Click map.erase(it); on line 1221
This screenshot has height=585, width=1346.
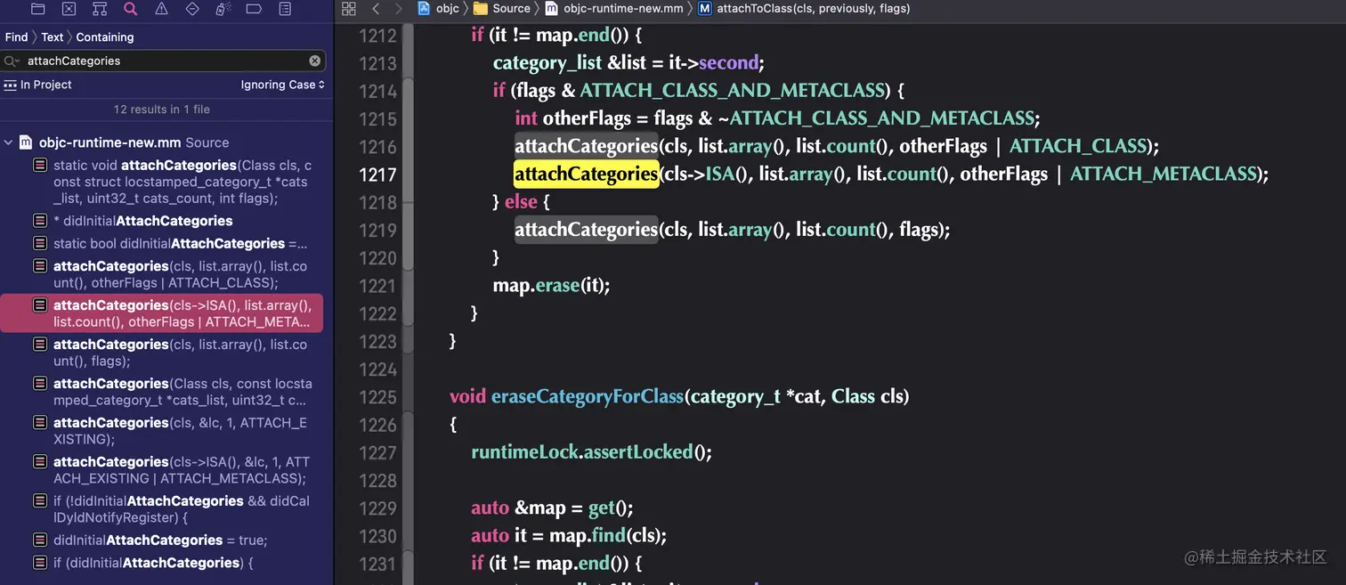tap(551, 285)
